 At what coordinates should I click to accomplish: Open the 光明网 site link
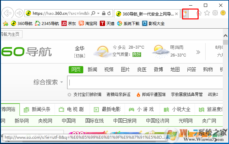(x=186, y=121)
